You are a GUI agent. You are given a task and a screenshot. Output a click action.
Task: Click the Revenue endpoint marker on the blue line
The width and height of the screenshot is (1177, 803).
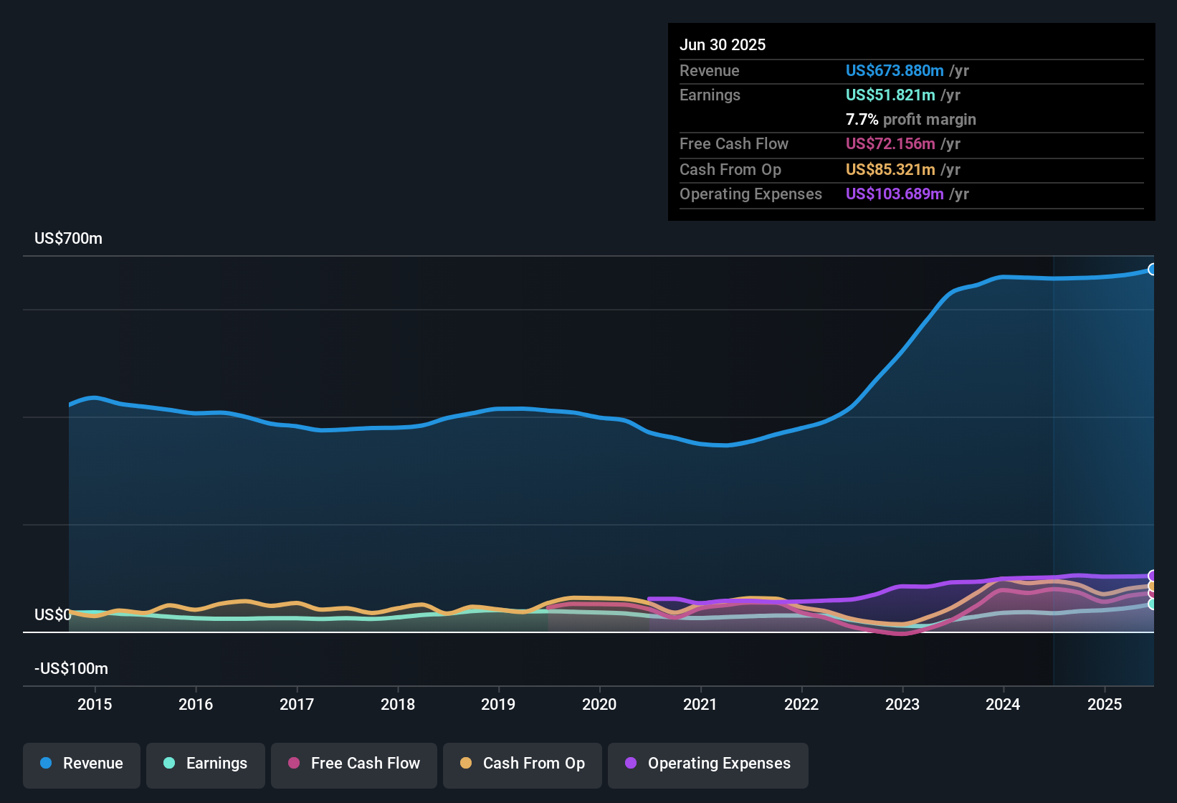pos(1153,270)
